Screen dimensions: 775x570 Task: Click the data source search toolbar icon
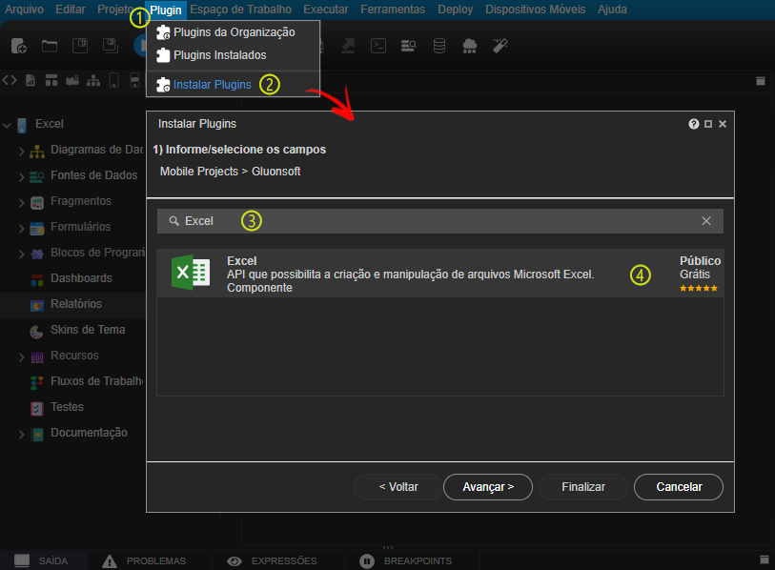[408, 46]
